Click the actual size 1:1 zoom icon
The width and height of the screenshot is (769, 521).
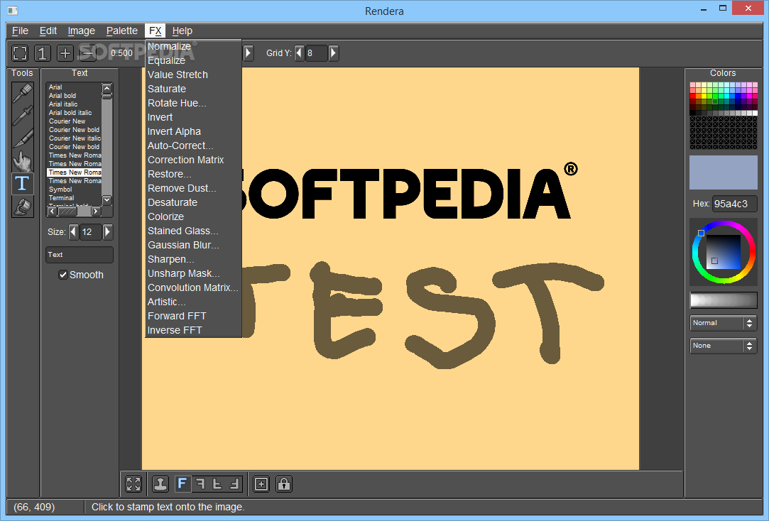tap(43, 53)
